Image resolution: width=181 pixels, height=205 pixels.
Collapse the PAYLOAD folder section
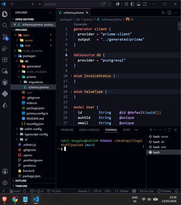(x=13, y=30)
